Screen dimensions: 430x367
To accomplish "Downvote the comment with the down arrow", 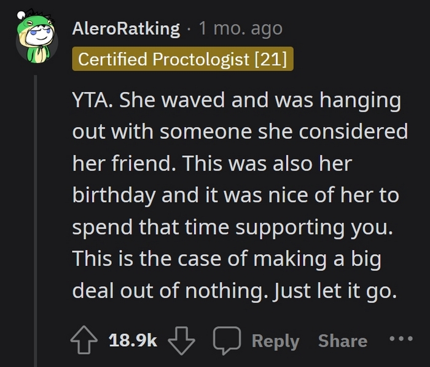I will (182, 341).
